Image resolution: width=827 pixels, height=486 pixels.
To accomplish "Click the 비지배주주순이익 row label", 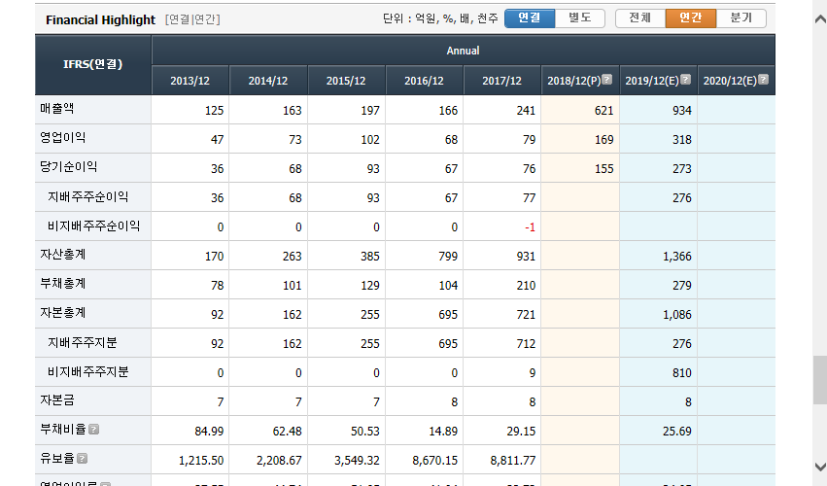I will (x=94, y=226).
